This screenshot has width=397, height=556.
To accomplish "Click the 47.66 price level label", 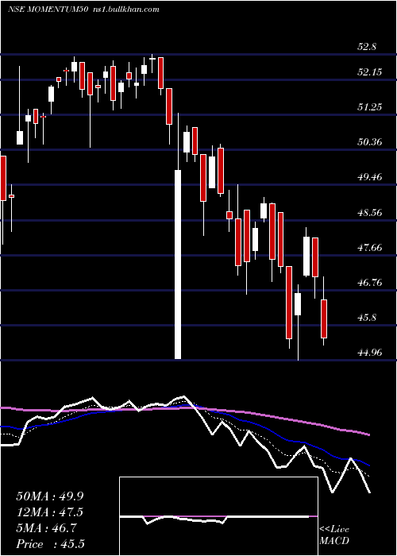I will (x=370, y=248).
